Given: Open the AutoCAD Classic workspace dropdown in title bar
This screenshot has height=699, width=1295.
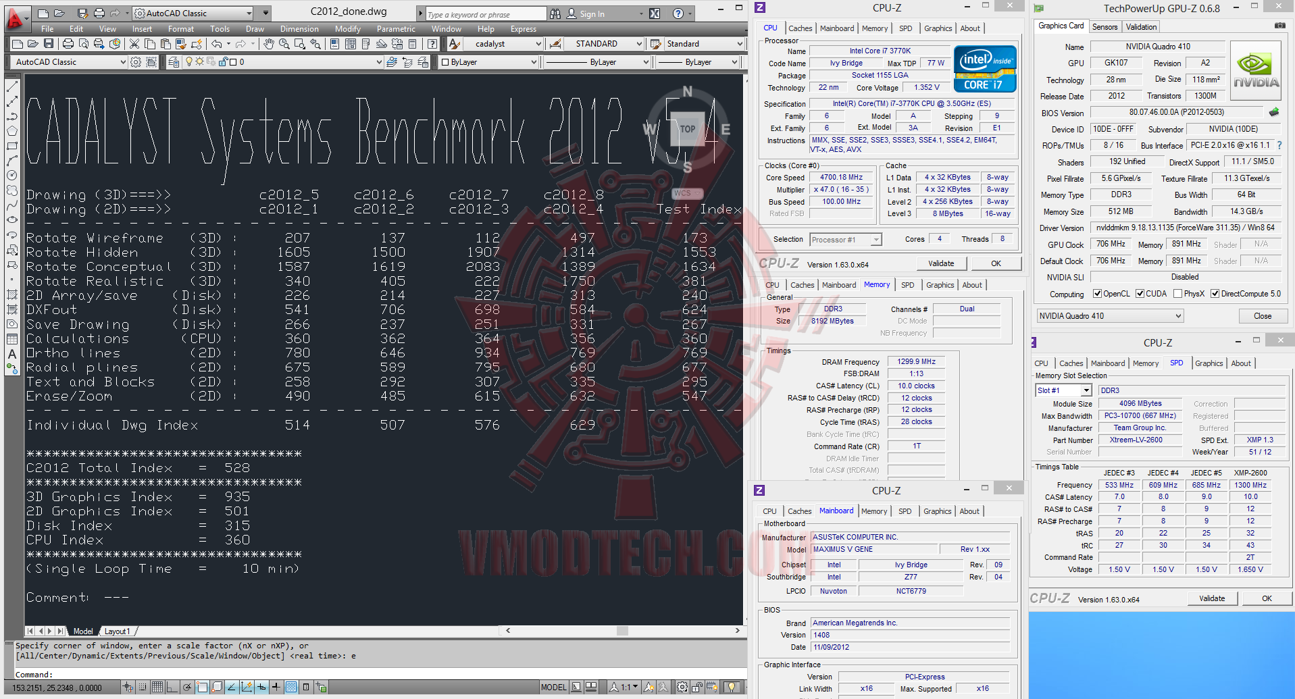Looking at the screenshot, I should [193, 14].
